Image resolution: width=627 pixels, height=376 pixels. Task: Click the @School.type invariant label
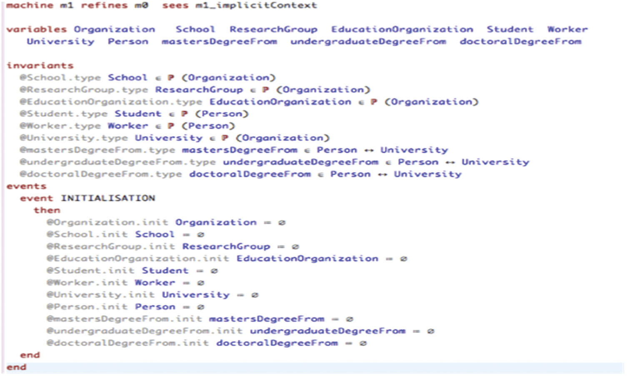coord(60,78)
